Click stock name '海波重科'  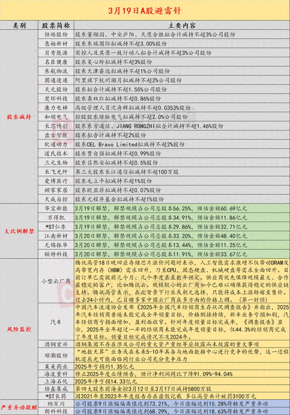[x=56, y=374]
